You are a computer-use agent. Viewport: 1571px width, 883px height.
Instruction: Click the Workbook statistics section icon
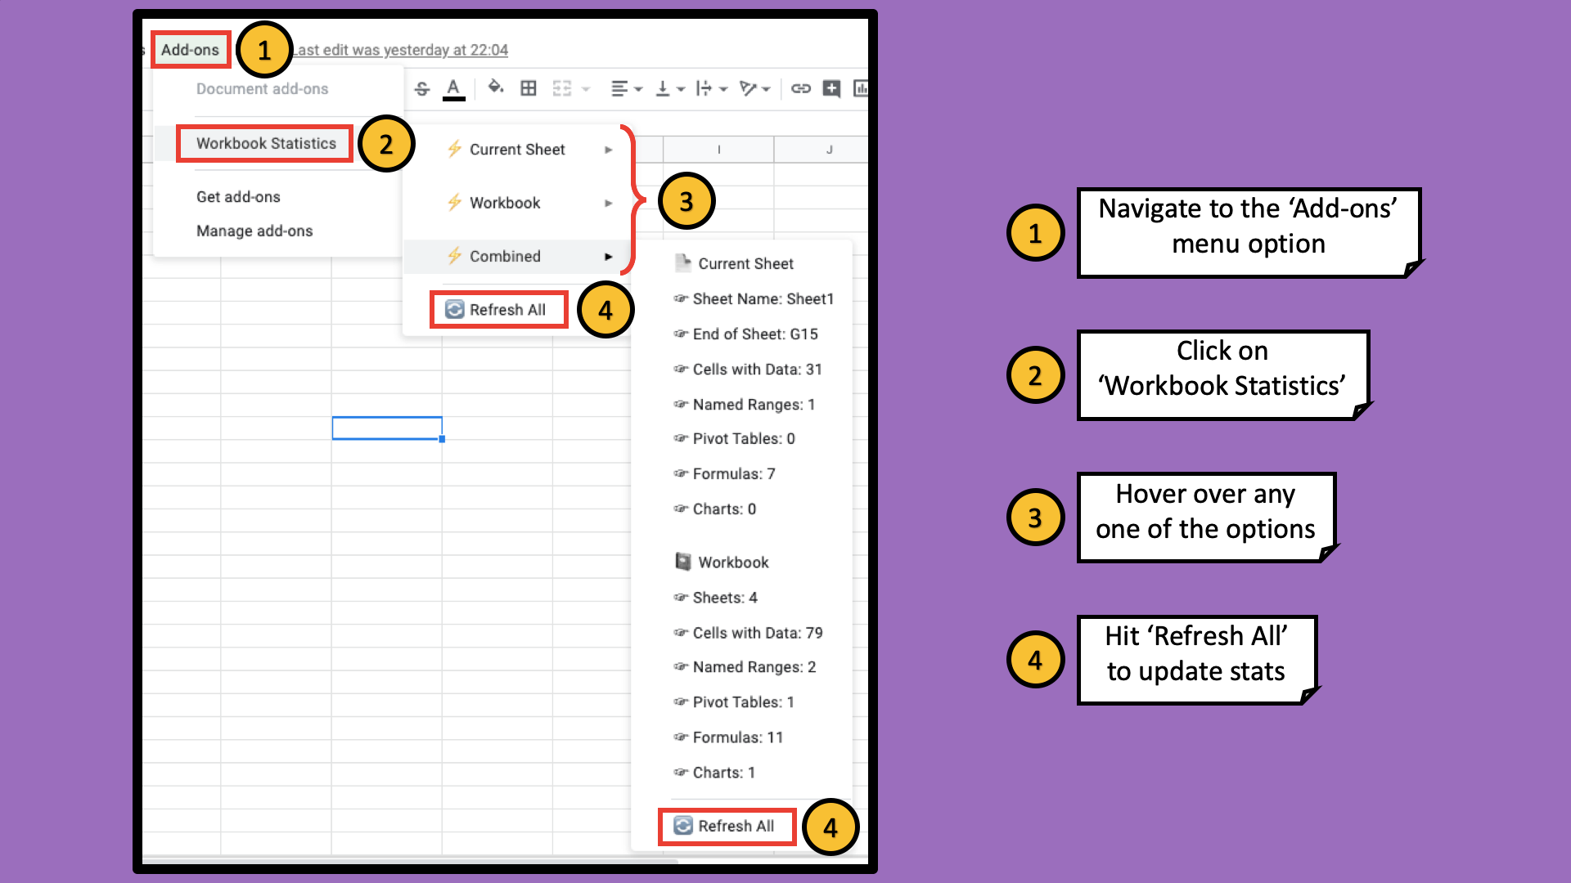coord(682,561)
